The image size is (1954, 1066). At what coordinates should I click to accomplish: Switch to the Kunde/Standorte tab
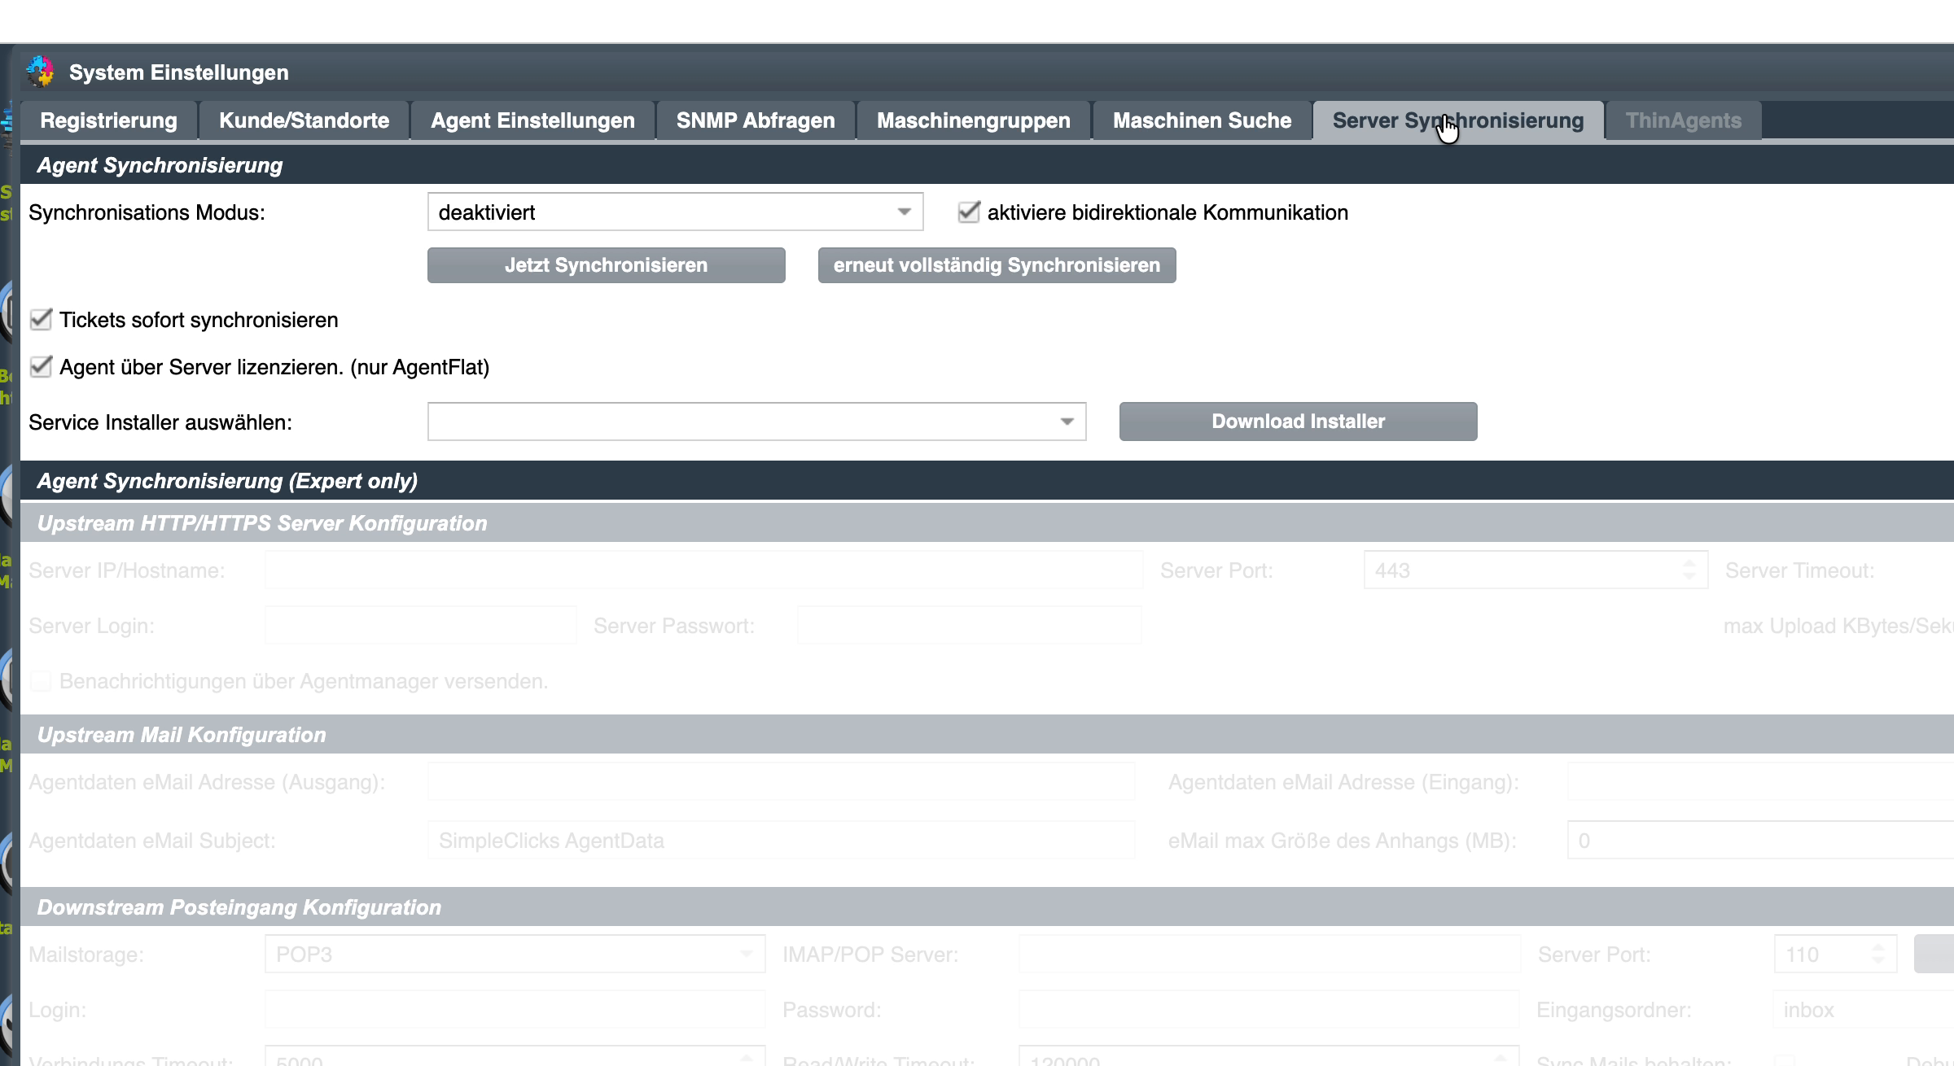click(x=304, y=120)
